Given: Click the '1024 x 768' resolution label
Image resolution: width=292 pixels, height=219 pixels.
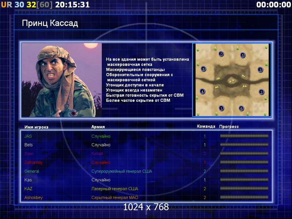Looking at the screenshot, I should pyautogui.click(x=146, y=207).
